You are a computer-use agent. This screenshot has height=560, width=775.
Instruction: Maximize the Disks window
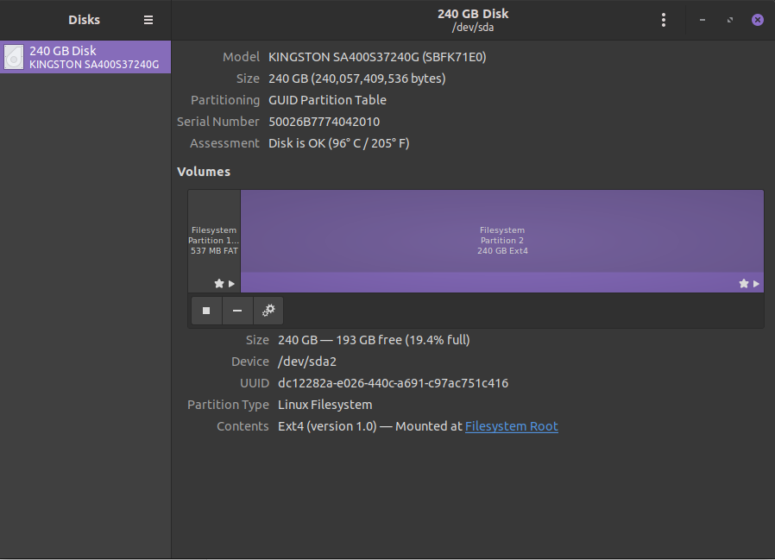coord(730,20)
